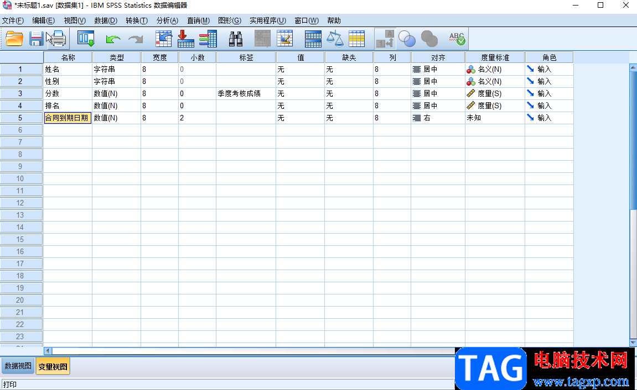This screenshot has width=637, height=390.
Task: Click the input role arrow icon in row 排名
Action: click(x=530, y=106)
